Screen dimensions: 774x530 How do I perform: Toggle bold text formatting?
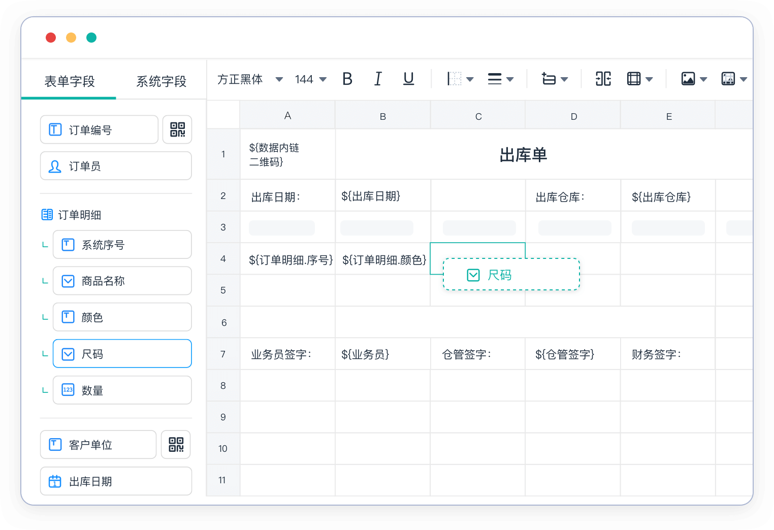(x=347, y=79)
